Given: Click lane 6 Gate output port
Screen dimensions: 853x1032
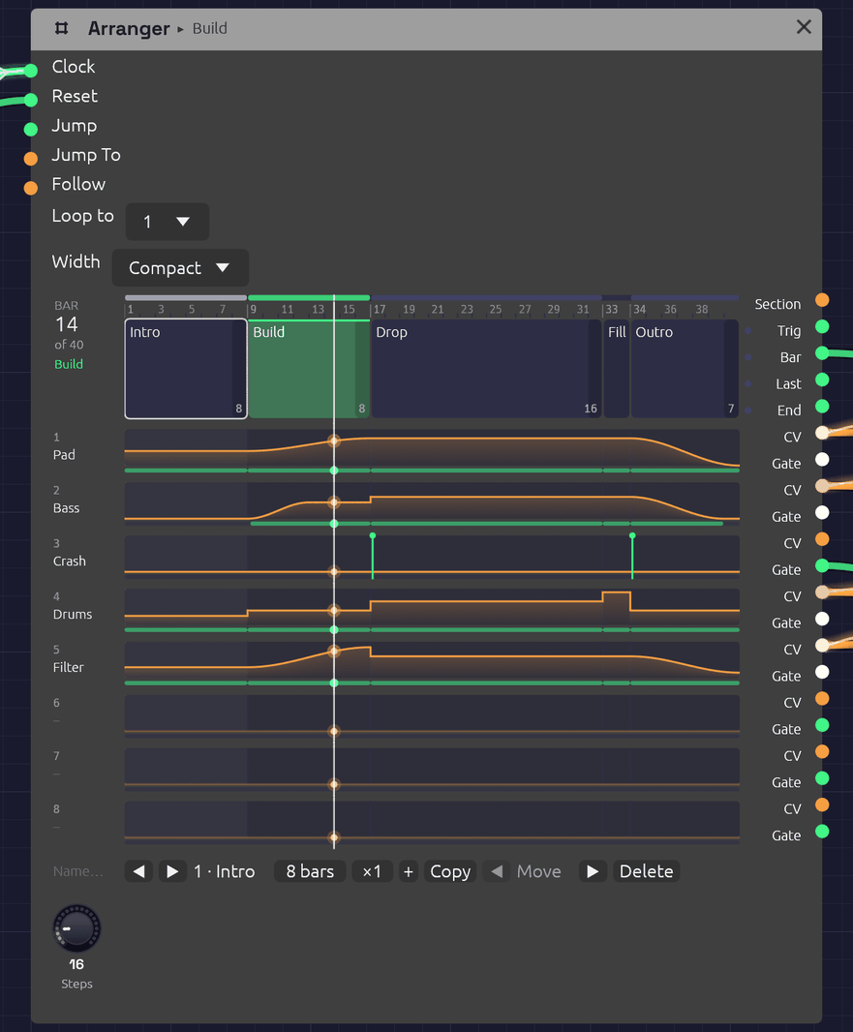Looking at the screenshot, I should click(x=822, y=725).
